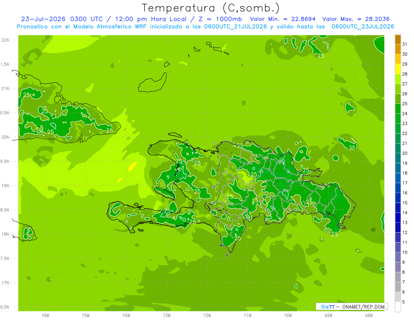Click the '74W' longitude label
Screen dimensions: 414x320
[126, 315]
